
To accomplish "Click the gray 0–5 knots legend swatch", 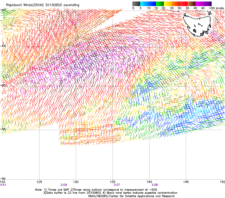I will (136, 4).
